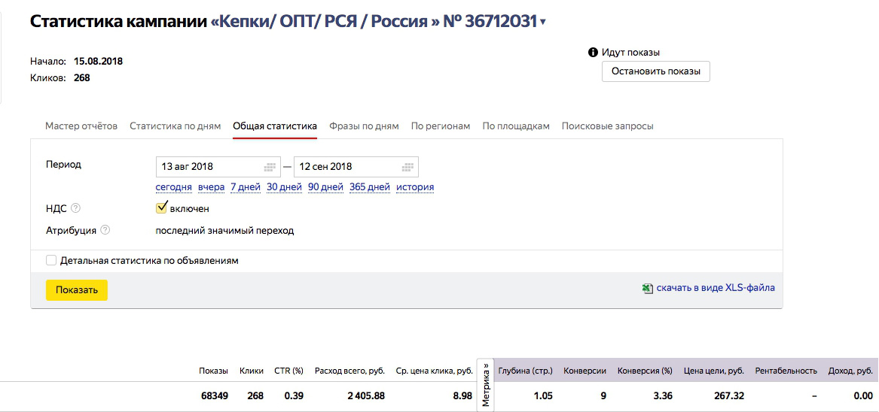Click the info icon near Идут показы
This screenshot has height=412, width=879.
coord(593,53)
